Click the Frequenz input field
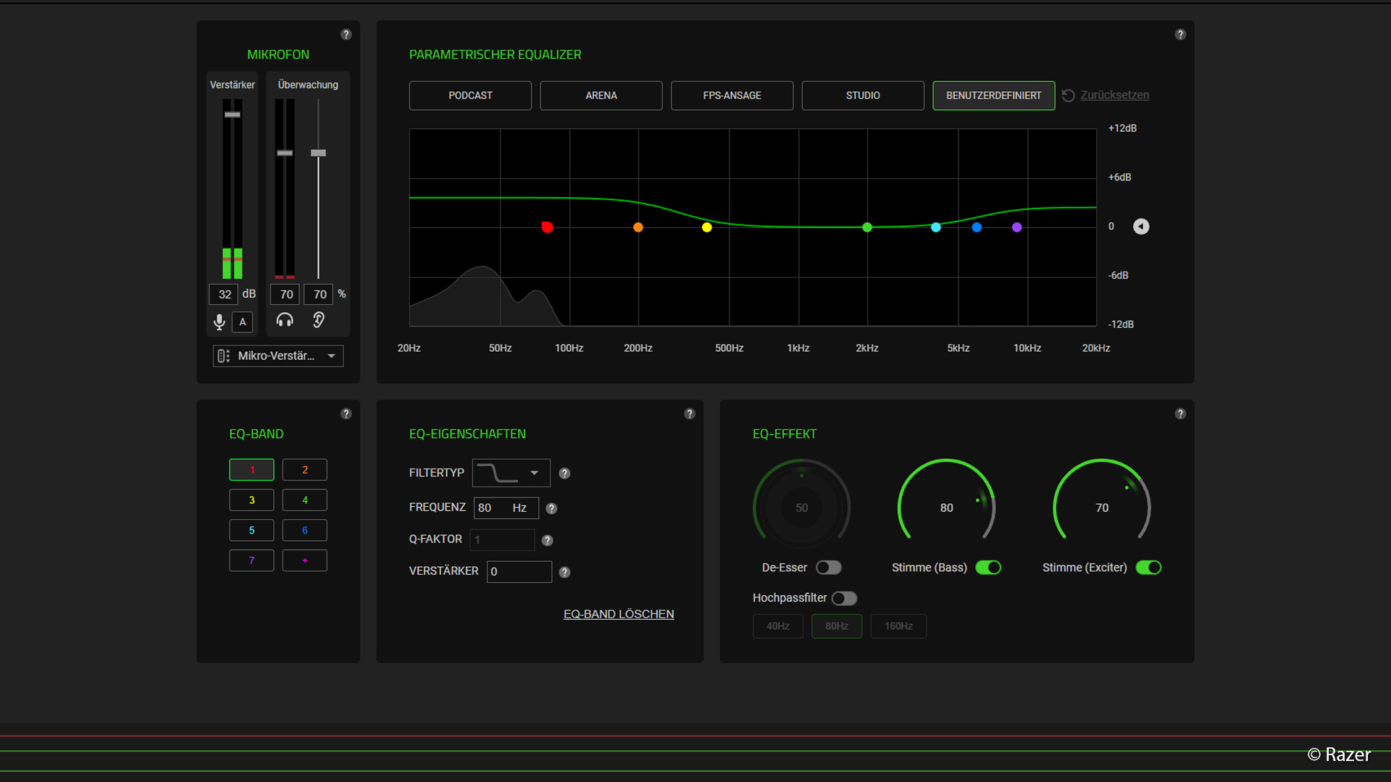Viewport: 1391px width, 782px height. click(506, 508)
